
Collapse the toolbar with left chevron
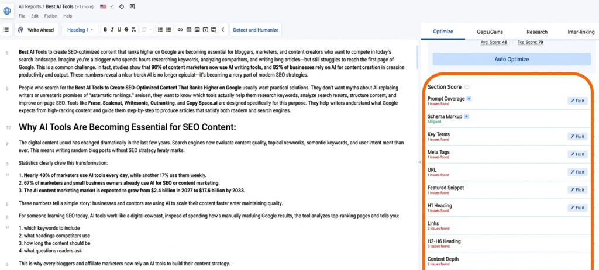[223, 30]
